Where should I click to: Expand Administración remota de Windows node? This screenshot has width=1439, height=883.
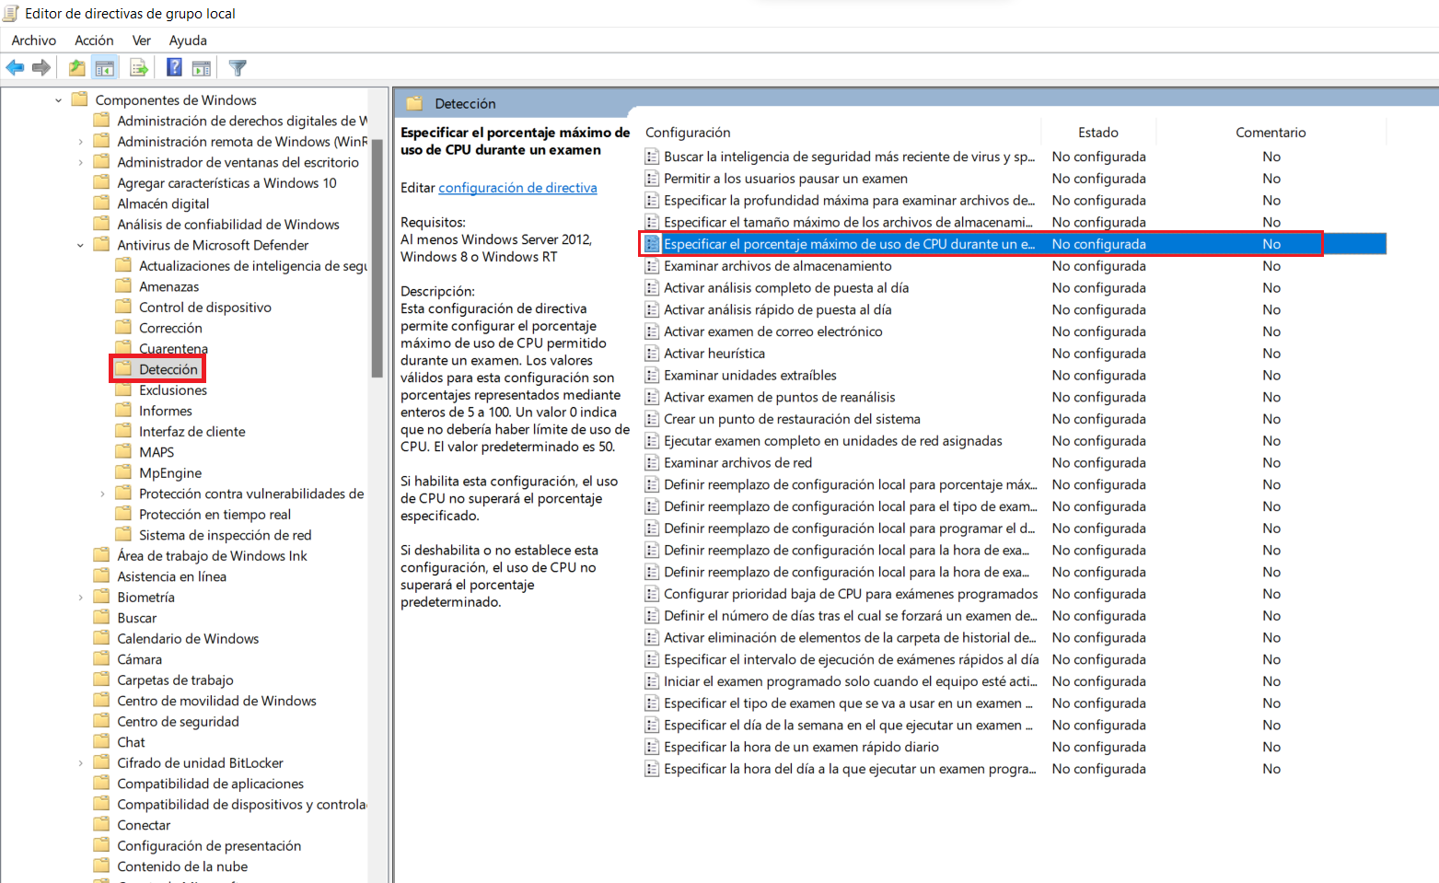[80, 142]
